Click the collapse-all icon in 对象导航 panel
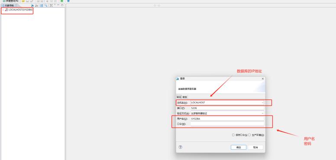This screenshot has height=160, width=336. coord(51,6)
